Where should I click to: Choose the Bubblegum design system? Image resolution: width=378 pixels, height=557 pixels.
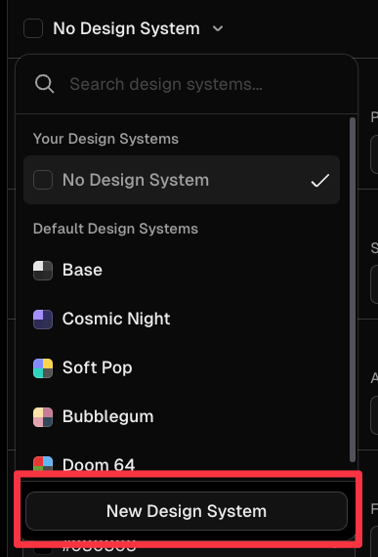point(182,416)
